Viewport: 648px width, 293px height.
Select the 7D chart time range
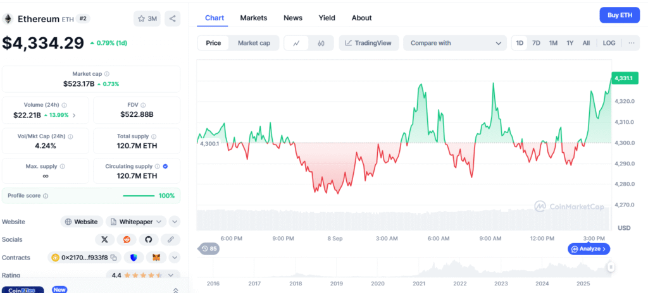tap(536, 43)
